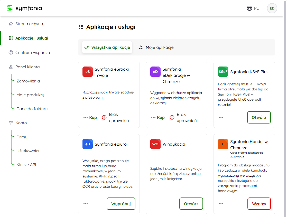Viewport: 287px width, 217px height.
Task: Expand more options on eBiuro card
Action: (x=86, y=204)
